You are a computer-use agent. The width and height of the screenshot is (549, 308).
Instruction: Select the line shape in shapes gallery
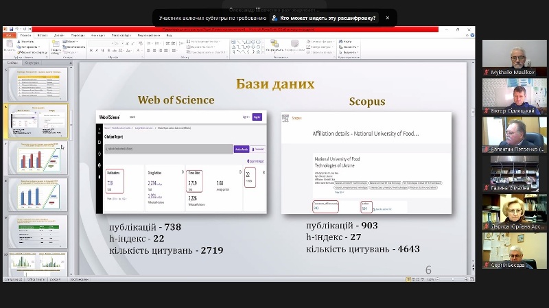[x=238, y=42]
